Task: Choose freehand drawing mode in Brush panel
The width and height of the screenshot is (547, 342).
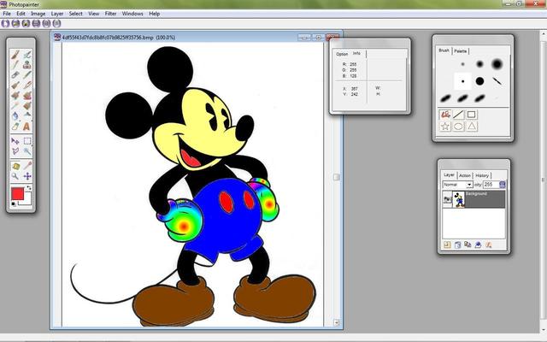Action: (444, 115)
